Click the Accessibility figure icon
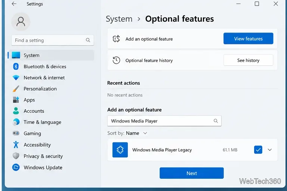This screenshot has height=191, width=287. (x=16, y=145)
